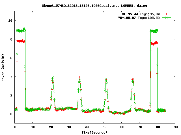Pick the peak near 36 seconds
The image size is (181, 135).
pyautogui.click(x=79, y=78)
